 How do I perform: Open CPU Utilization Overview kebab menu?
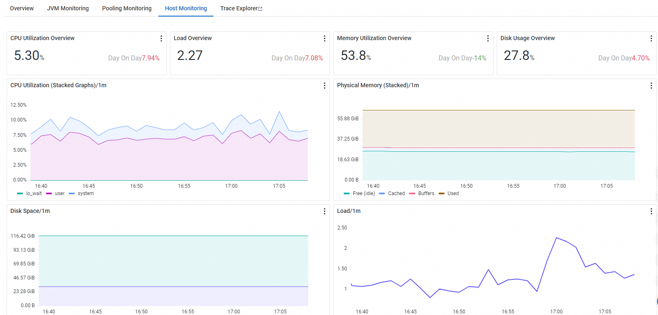click(161, 38)
